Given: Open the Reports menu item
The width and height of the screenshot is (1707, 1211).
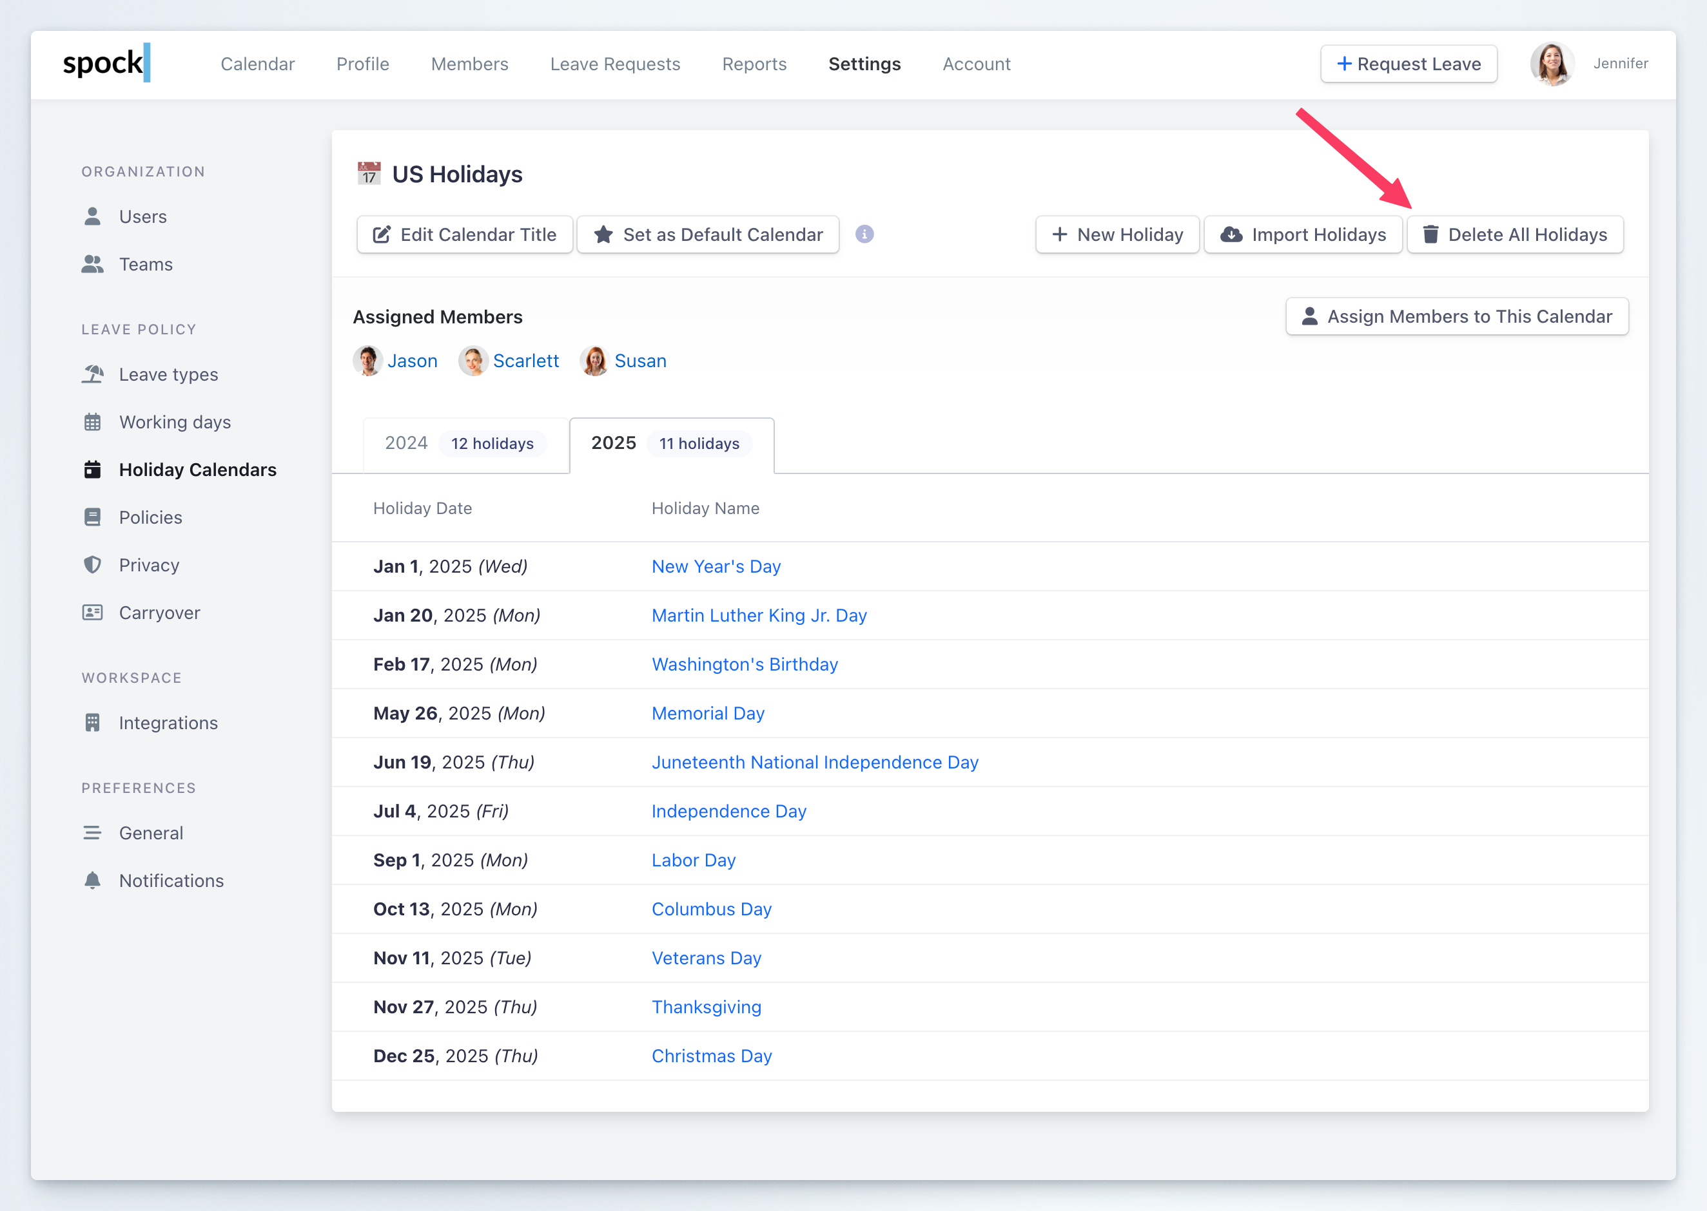Looking at the screenshot, I should [754, 64].
